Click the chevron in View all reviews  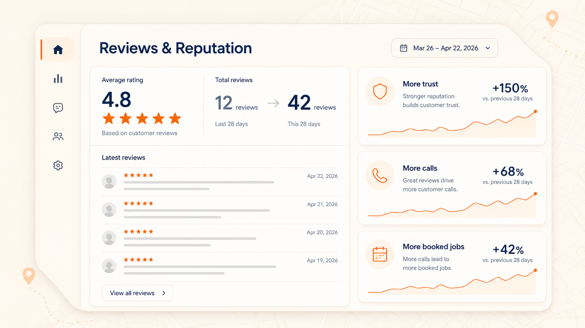(164, 293)
